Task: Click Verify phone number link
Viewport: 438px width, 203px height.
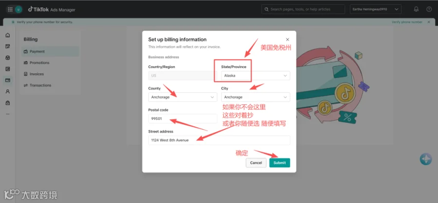Action: (407, 22)
